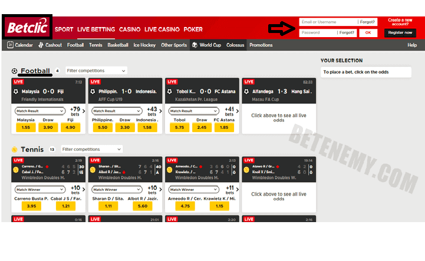The height and width of the screenshot is (261, 425).
Task: Open the Calendar icon in navigation bar
Action: [10, 45]
